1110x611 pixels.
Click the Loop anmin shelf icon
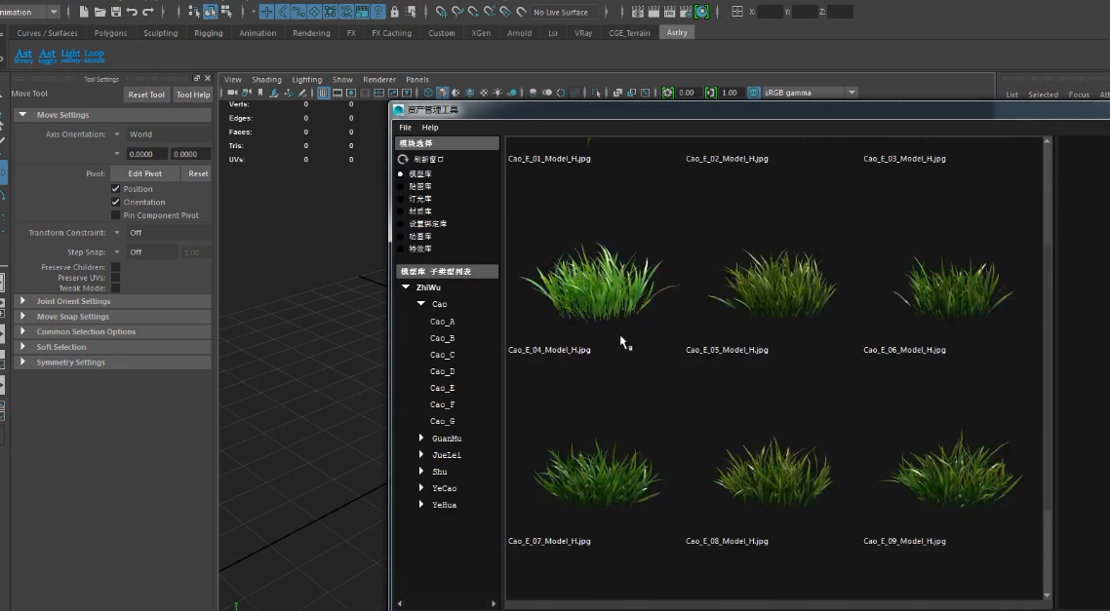[x=94, y=57]
